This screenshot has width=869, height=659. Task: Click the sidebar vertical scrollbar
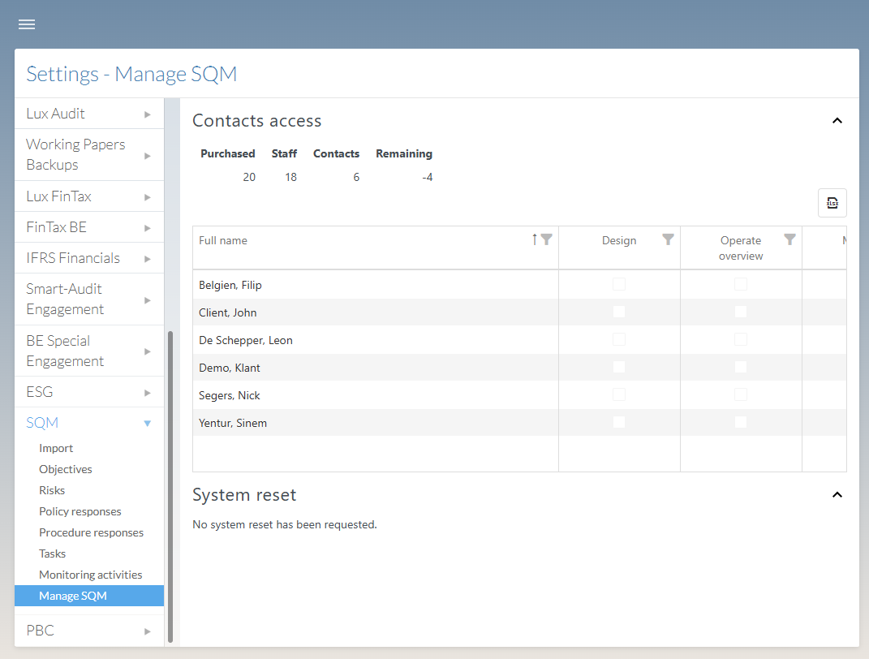click(x=170, y=487)
